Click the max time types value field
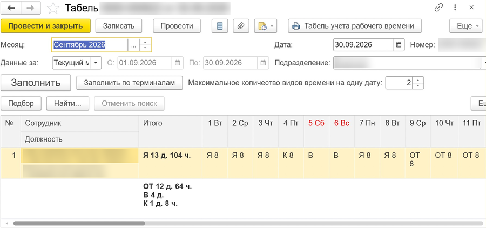 click(399, 83)
